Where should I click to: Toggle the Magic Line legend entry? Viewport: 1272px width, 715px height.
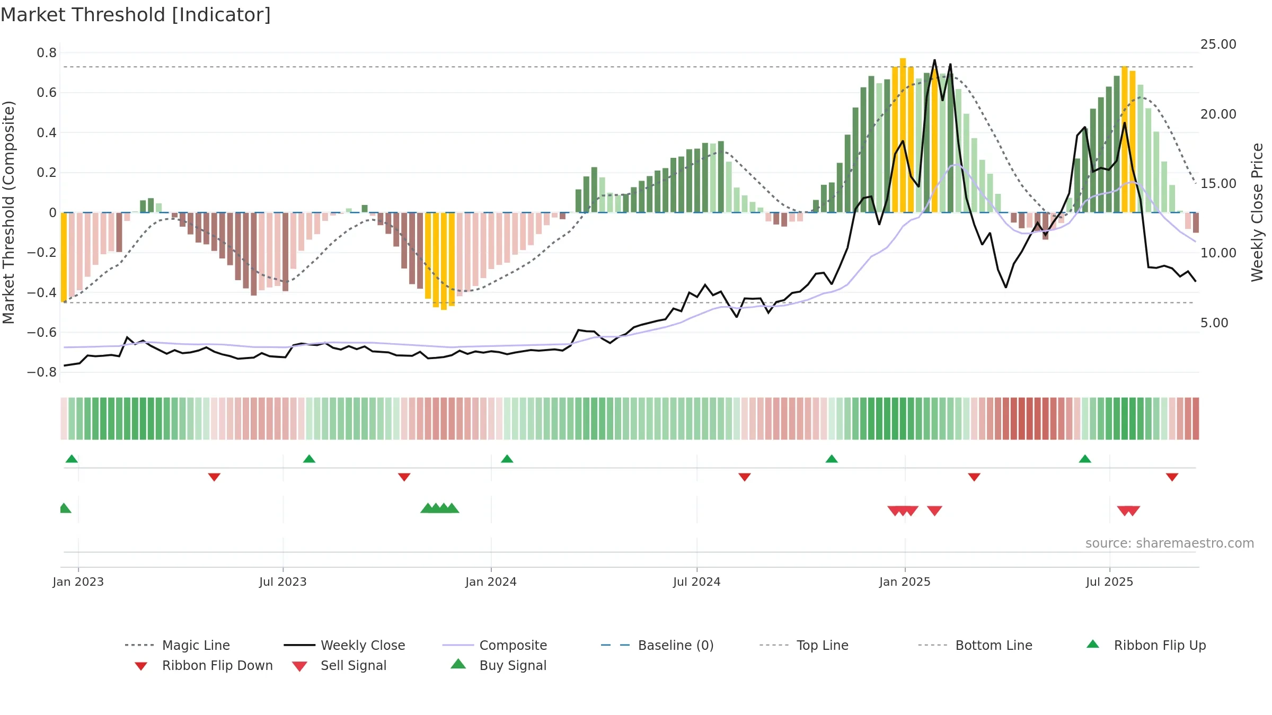178,645
